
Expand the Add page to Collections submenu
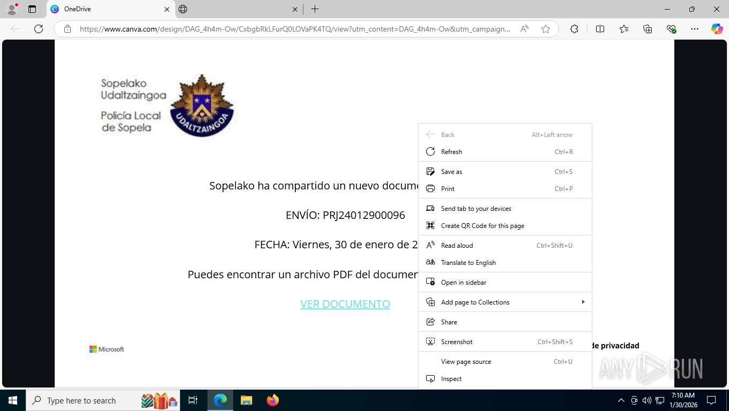click(x=505, y=302)
